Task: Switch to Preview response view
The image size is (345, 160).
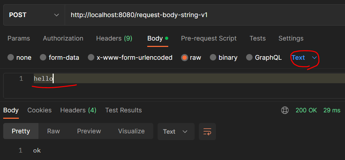Action: (89, 131)
